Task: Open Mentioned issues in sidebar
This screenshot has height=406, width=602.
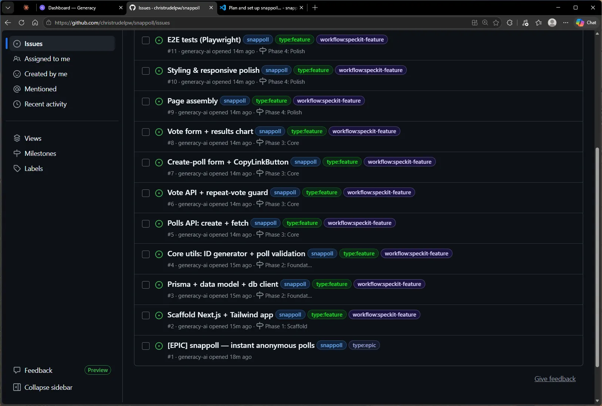Action: (62, 89)
